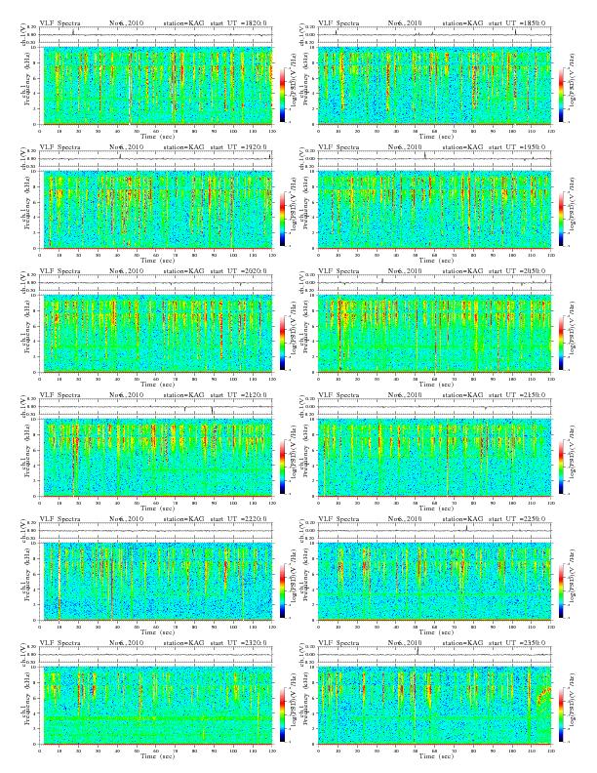Select the spectrogram plot starting UT 2320

156,706
